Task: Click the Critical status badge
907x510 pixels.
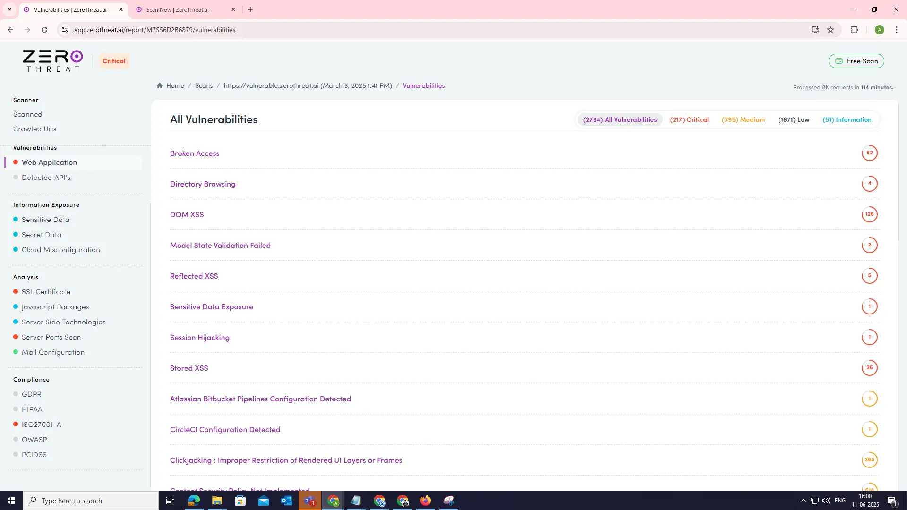Action: point(114,61)
